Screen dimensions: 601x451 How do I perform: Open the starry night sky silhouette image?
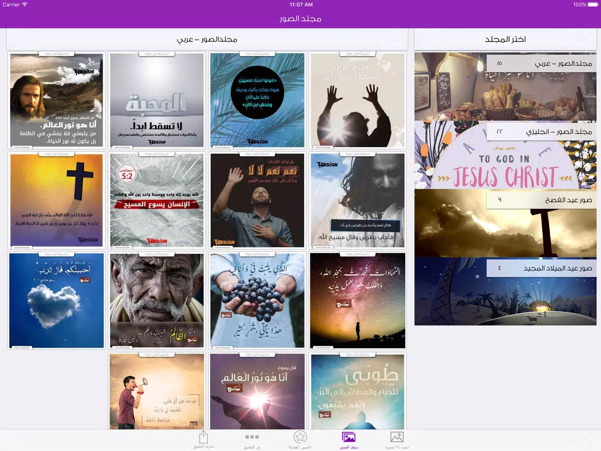[358, 300]
